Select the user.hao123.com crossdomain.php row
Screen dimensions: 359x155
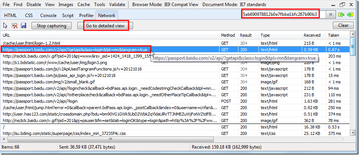(x=175, y=114)
